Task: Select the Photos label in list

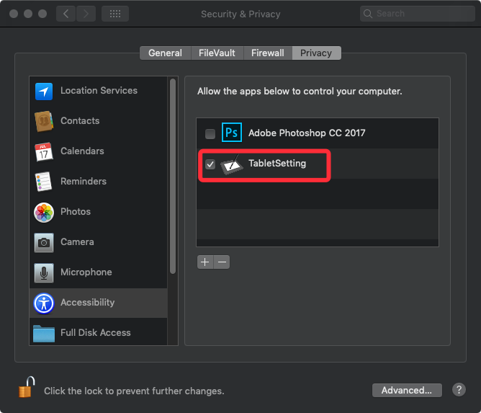Action: pos(76,212)
